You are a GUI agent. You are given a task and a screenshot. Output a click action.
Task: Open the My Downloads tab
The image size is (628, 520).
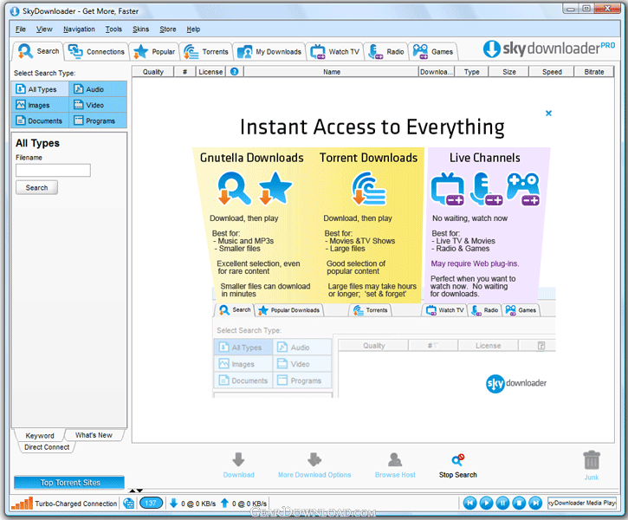point(269,52)
